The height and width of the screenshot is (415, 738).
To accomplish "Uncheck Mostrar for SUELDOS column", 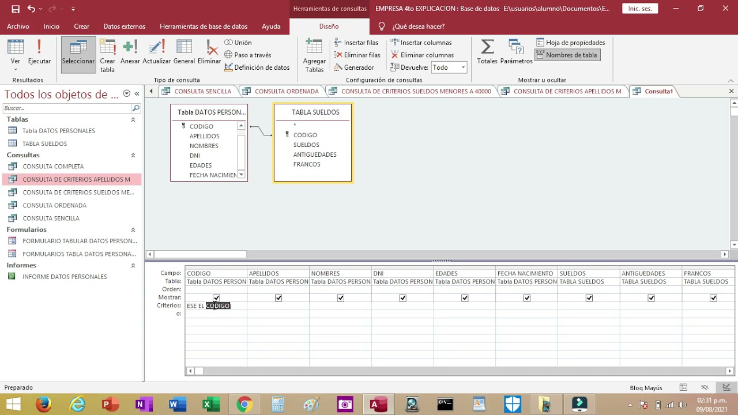I will (x=589, y=298).
